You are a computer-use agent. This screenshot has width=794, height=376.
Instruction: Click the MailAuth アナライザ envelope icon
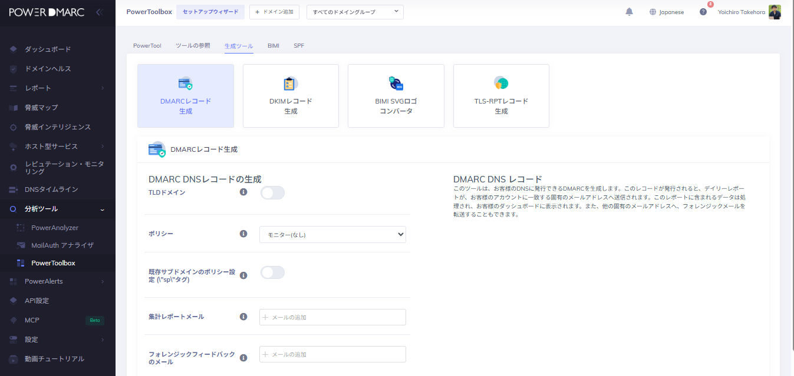tap(21, 245)
